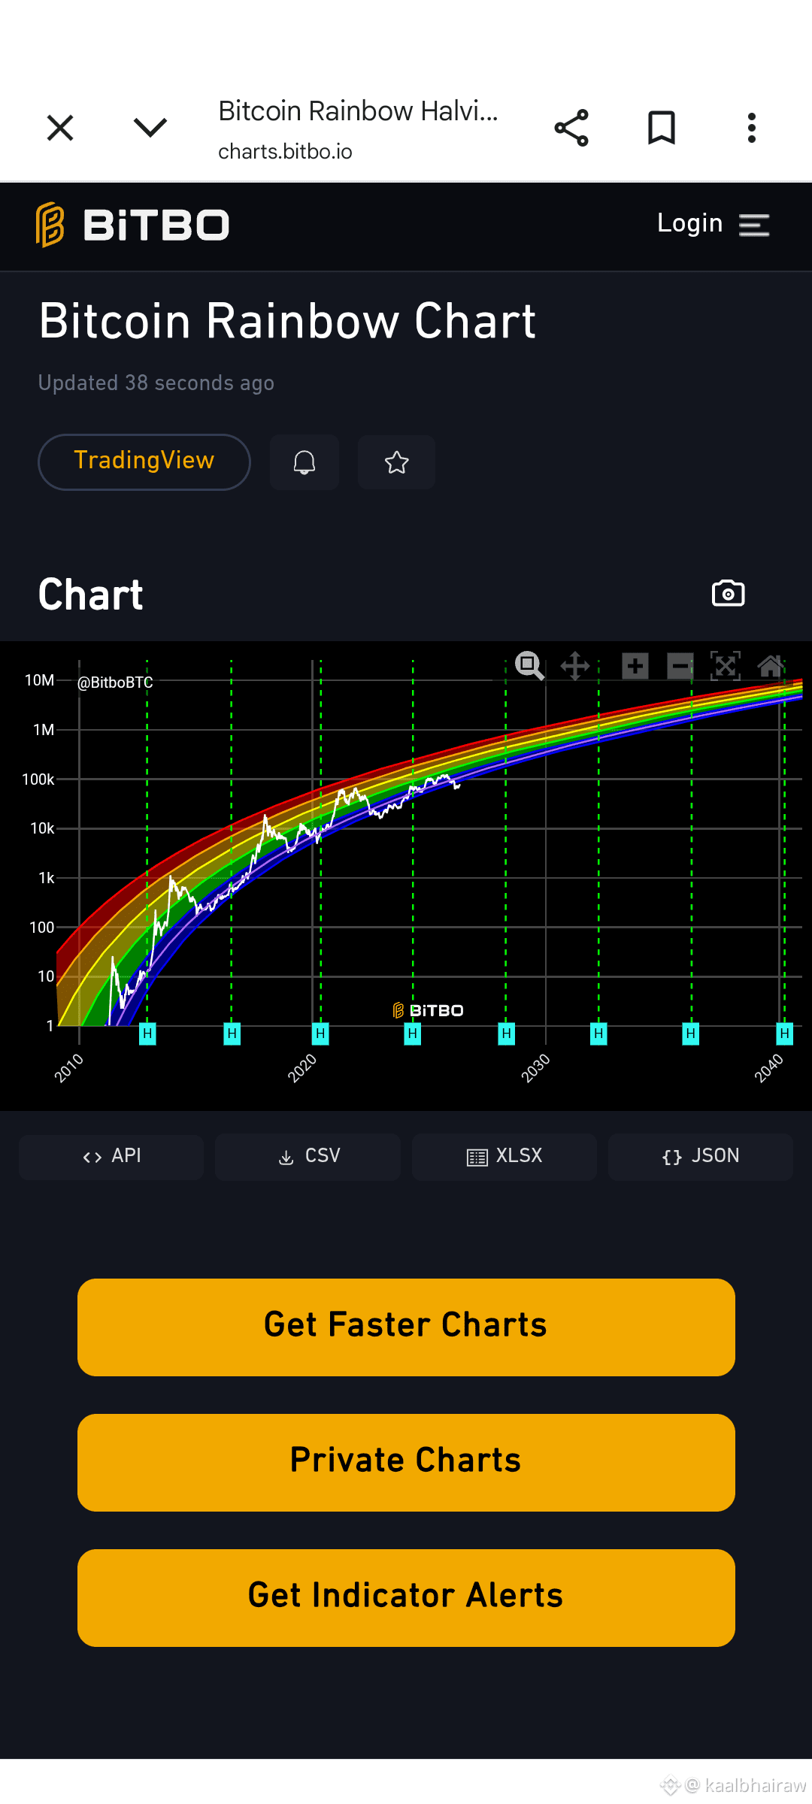This screenshot has height=1804, width=812.
Task: Zoom in with the plus chart button
Action: pyautogui.click(x=635, y=666)
